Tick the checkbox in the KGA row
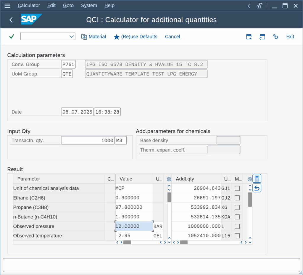 [237, 217]
